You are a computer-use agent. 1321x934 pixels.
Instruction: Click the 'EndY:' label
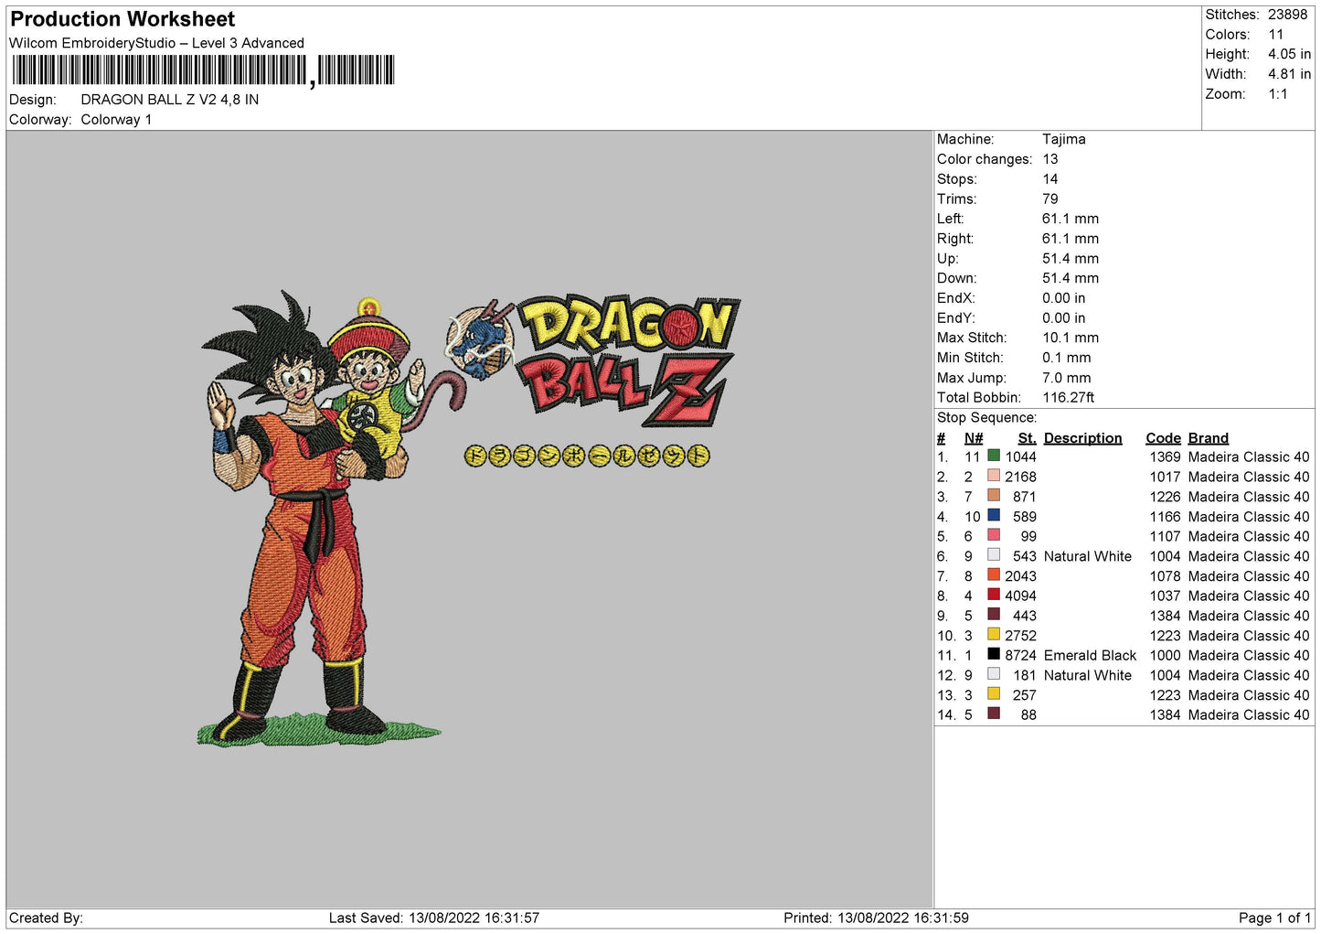956,318
